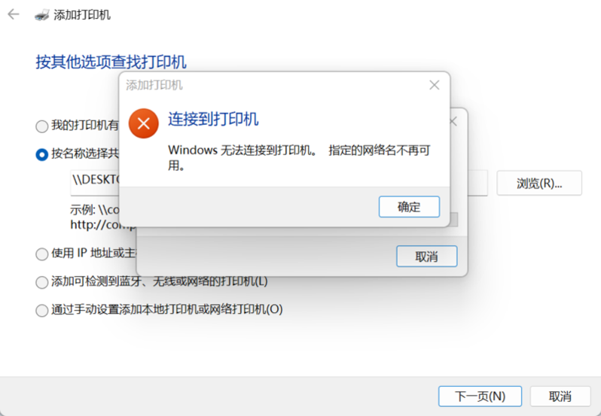Screen dimensions: 601x416
Task: Proceed with 下一页(N) button
Action: (480, 396)
